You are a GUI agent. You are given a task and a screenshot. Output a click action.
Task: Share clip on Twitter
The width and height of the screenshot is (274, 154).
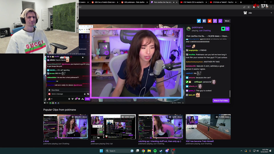point(199,21)
